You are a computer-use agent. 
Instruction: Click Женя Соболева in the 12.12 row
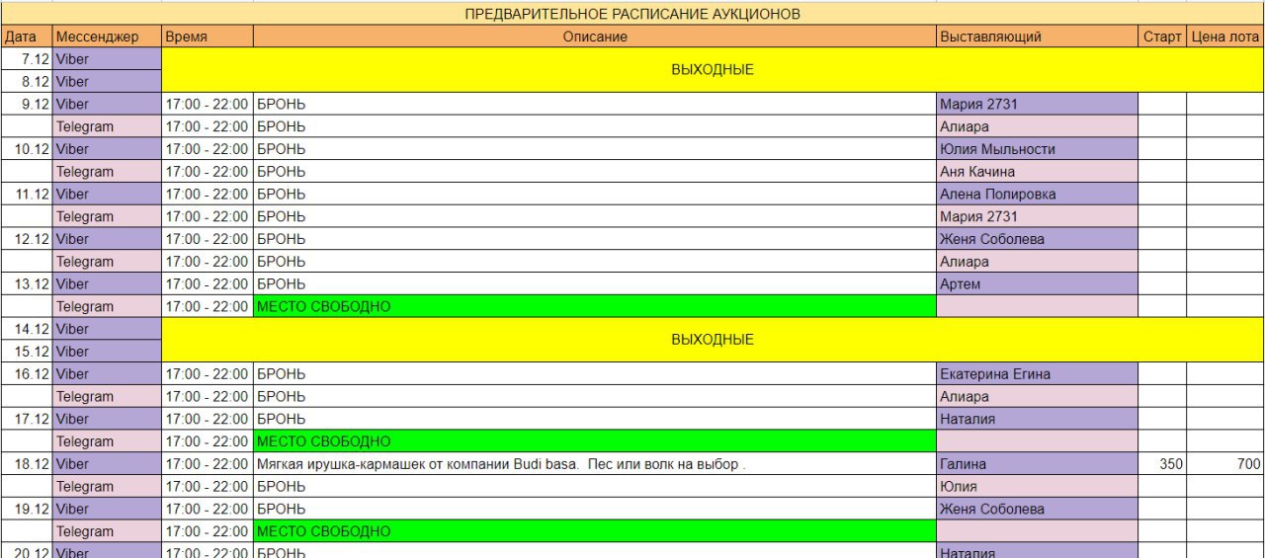pyautogui.click(x=1038, y=239)
